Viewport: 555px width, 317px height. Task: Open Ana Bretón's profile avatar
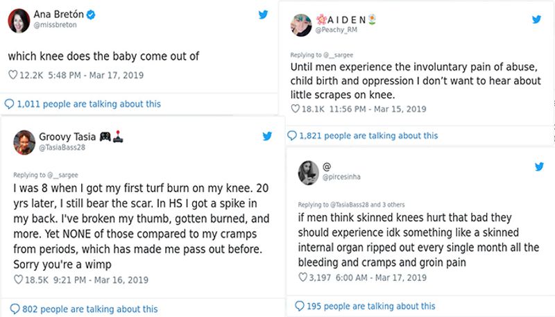[18, 21]
